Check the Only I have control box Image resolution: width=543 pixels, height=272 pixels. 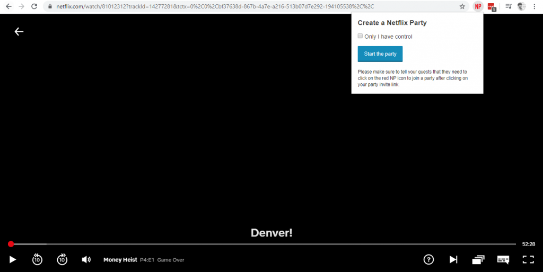[x=360, y=36]
